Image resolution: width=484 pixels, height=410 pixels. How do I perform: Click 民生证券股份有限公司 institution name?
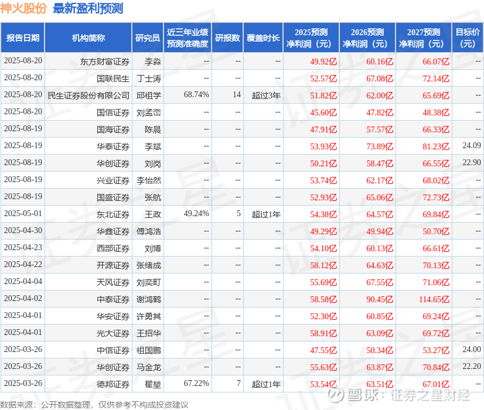pos(88,95)
